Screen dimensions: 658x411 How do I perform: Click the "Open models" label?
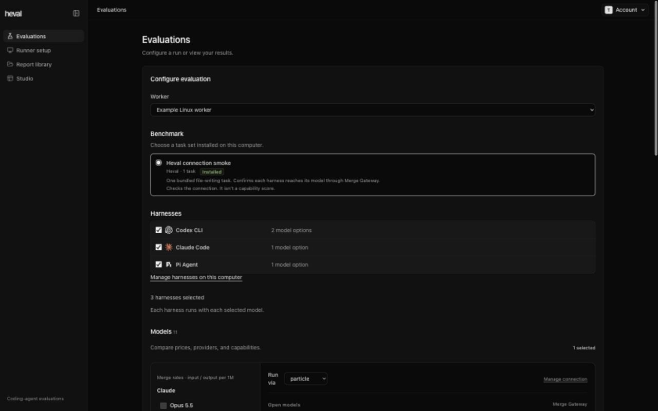pyautogui.click(x=284, y=405)
